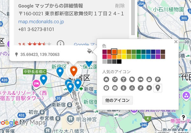Click the route 301 road shield

click(184, 18)
